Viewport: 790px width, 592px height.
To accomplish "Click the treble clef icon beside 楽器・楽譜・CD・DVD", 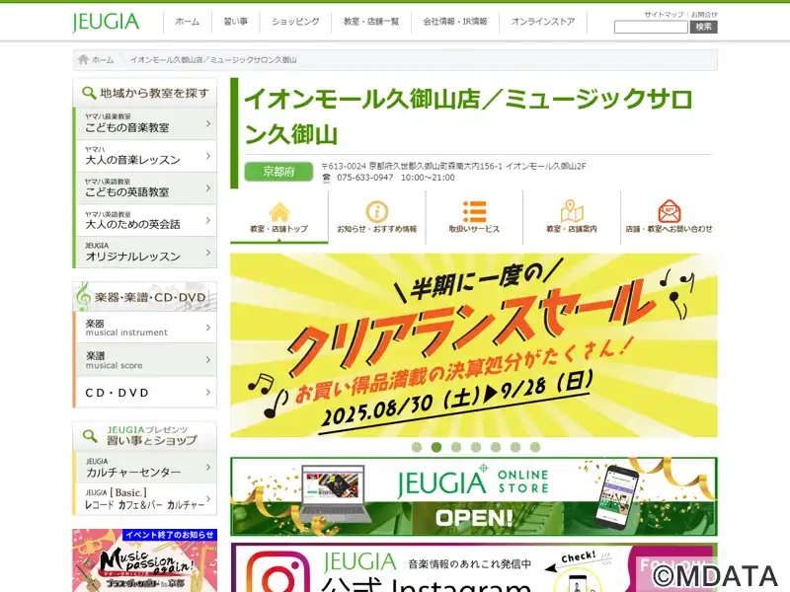I will [x=83, y=296].
